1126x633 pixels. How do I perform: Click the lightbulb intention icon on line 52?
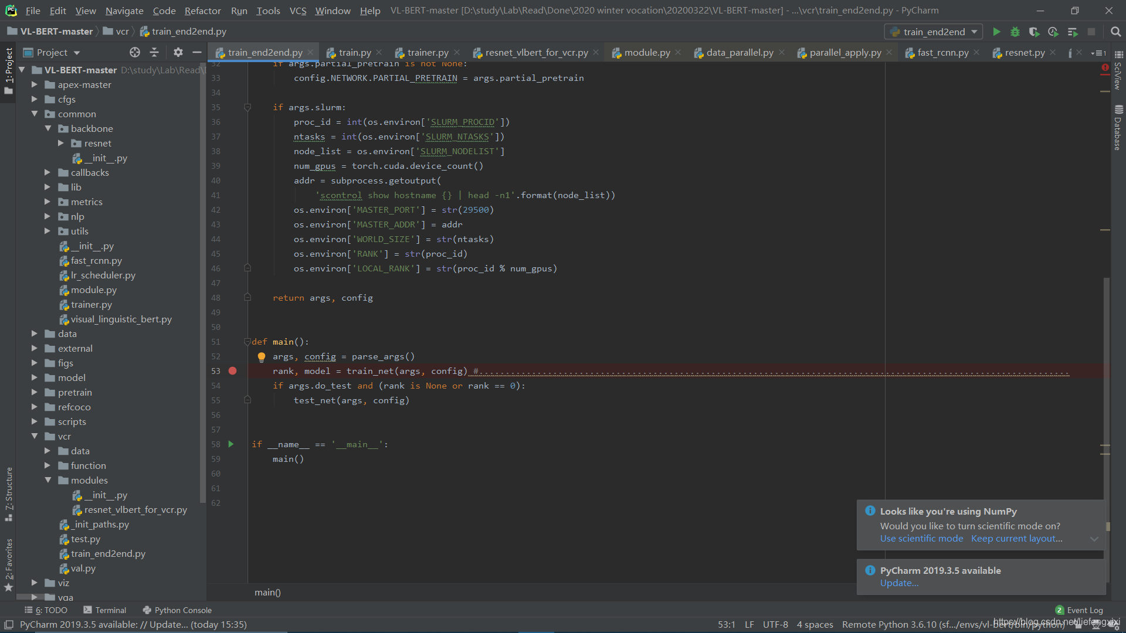click(262, 357)
